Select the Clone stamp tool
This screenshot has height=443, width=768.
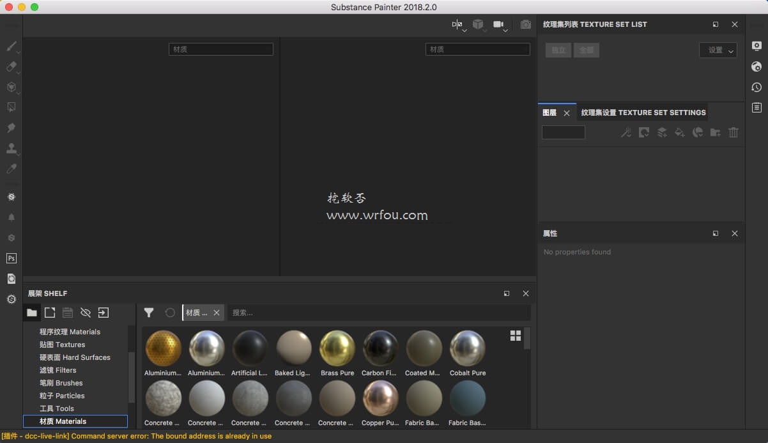click(12, 148)
